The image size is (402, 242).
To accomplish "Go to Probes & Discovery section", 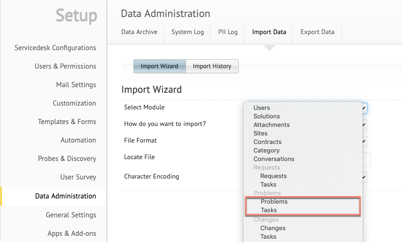I will (x=67, y=159).
